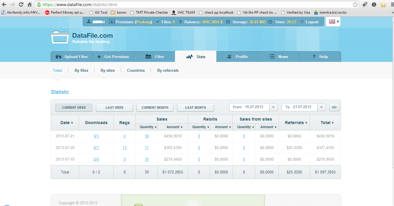The width and height of the screenshot is (394, 206).
Task: Sort by Total column header
Action: pos(327,123)
